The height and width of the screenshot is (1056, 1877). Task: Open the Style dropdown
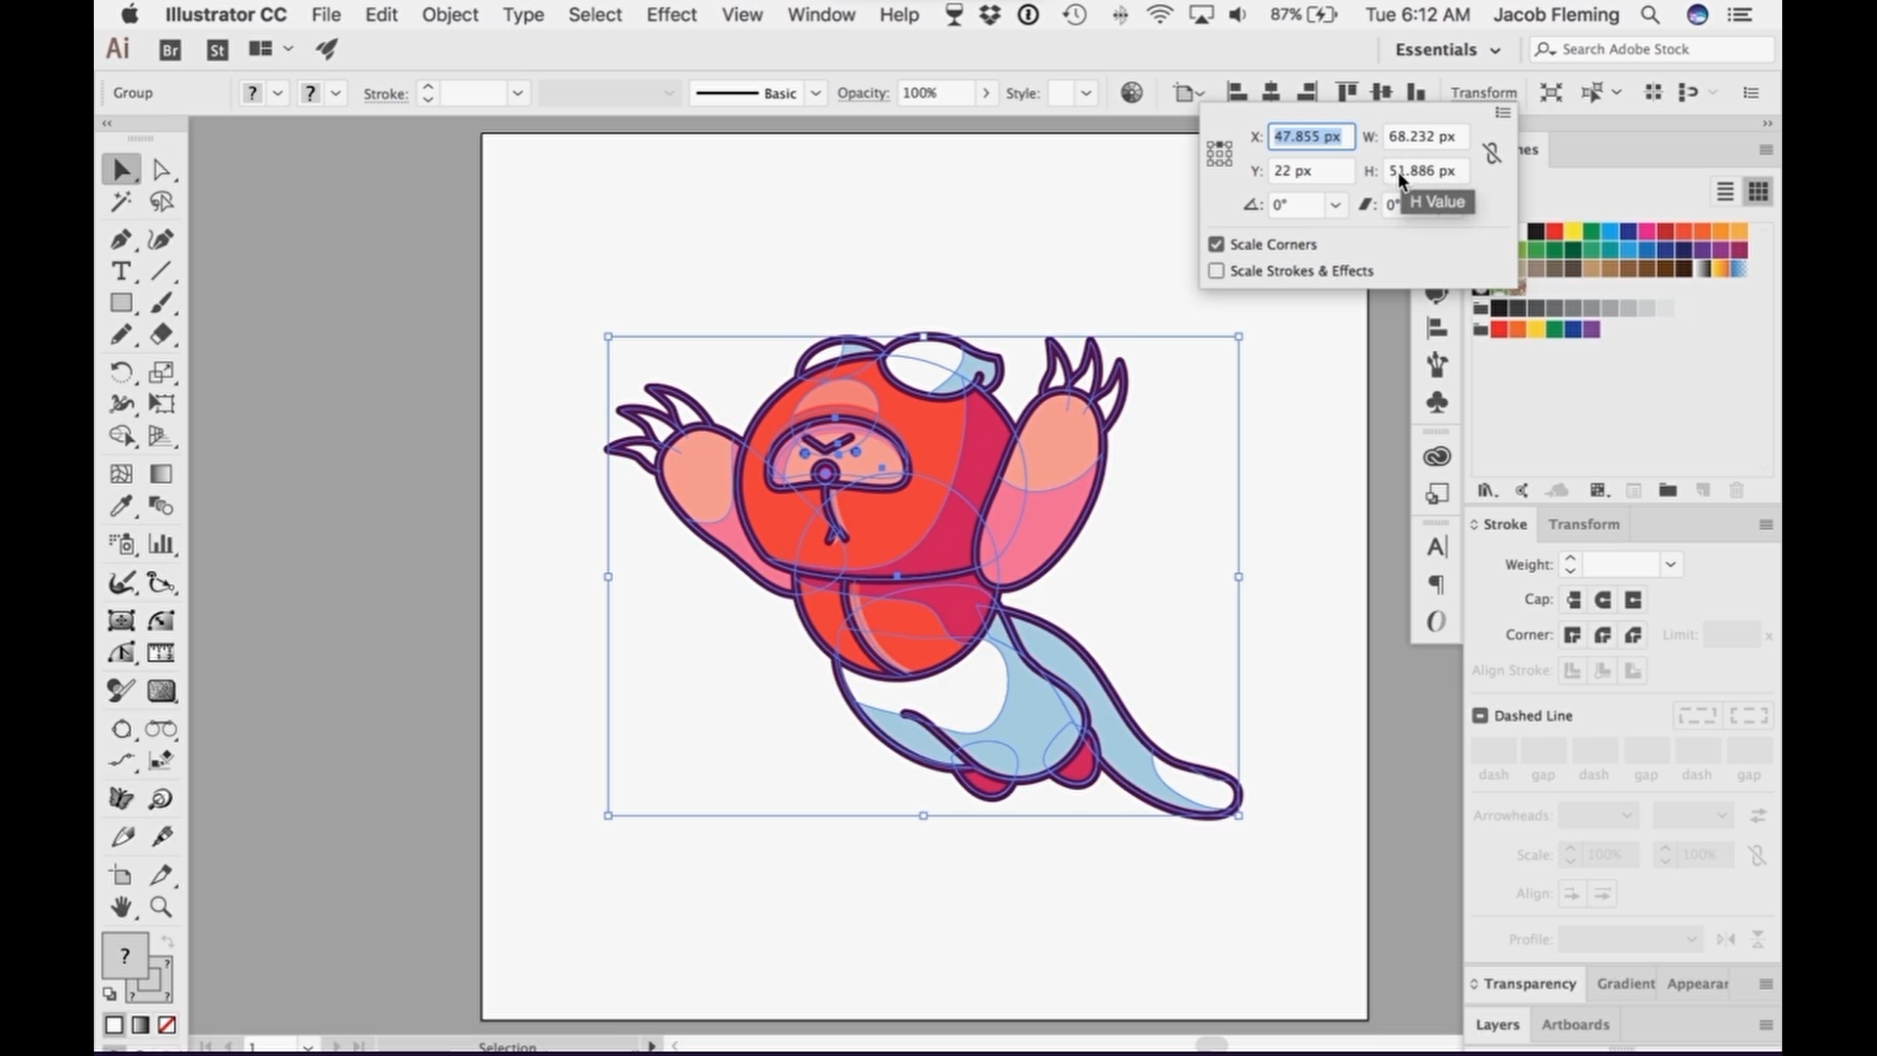tap(1085, 94)
